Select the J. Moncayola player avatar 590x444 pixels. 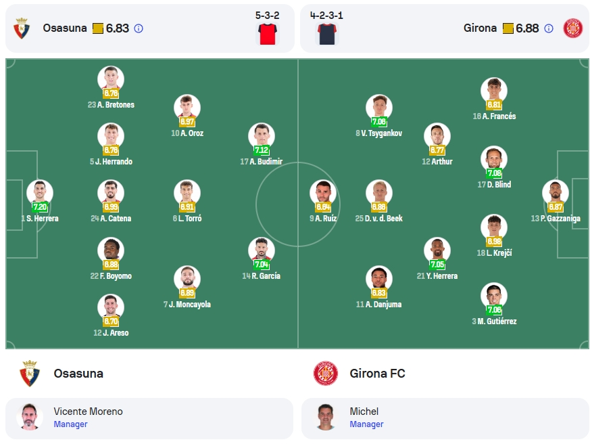click(x=187, y=279)
